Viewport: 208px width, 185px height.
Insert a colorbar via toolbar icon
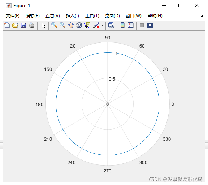pyautogui.click(x=122, y=25)
